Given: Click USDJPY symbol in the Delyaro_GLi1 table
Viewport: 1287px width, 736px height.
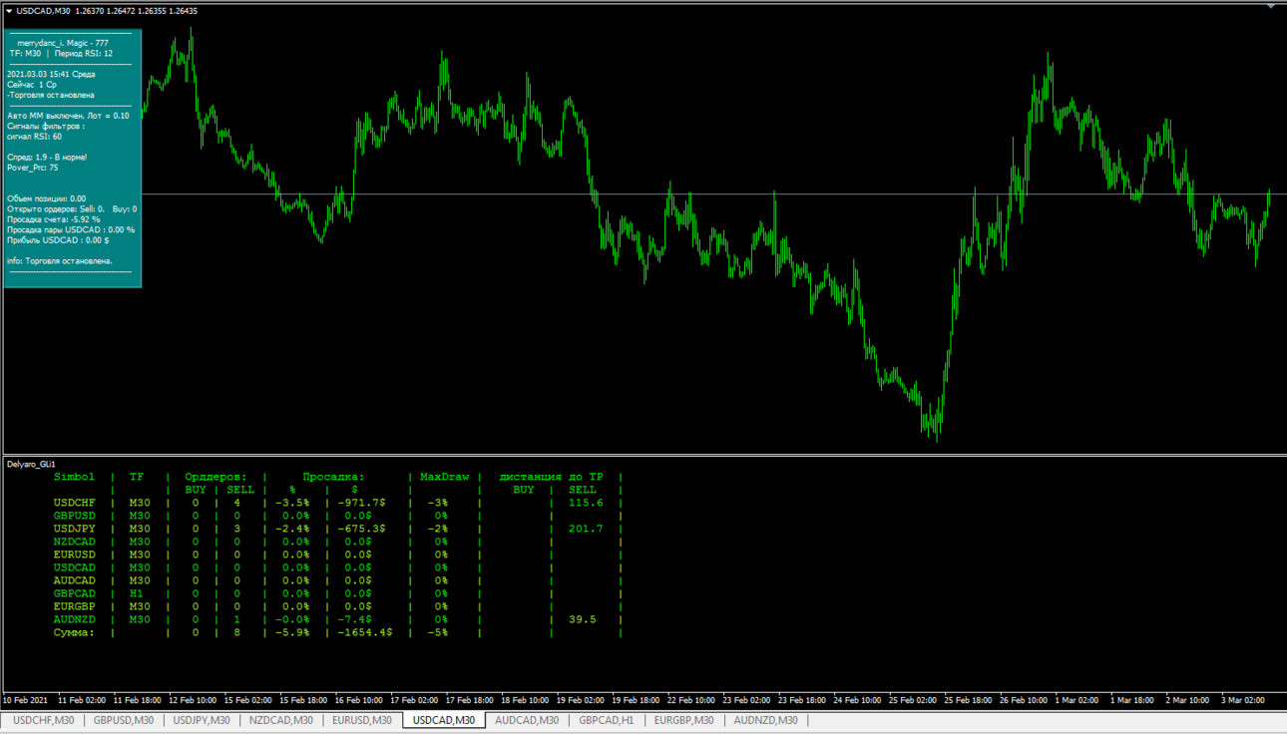Looking at the screenshot, I should [75, 529].
